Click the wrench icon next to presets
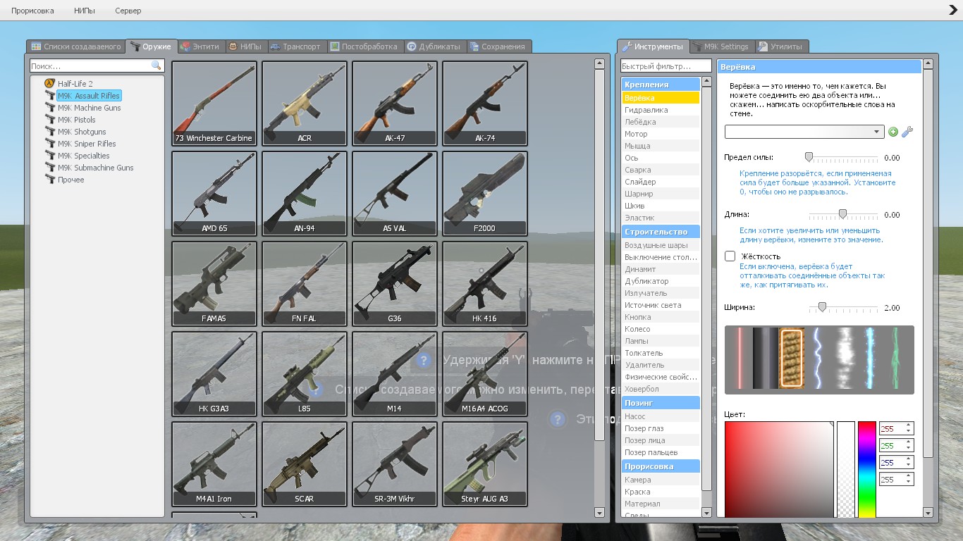963x541 pixels. tap(907, 132)
